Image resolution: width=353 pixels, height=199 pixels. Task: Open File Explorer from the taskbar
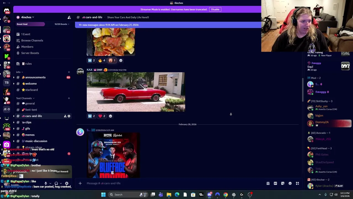click(x=169, y=195)
